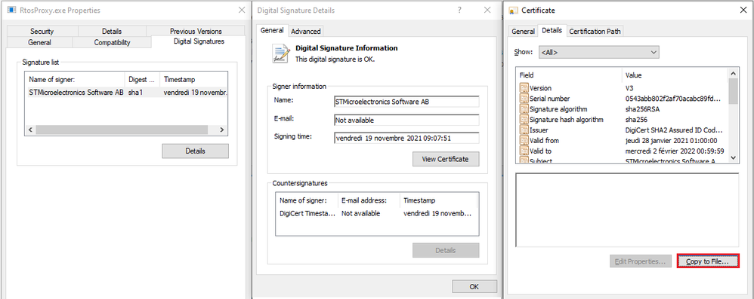Close the Digital Signature Details window
The height and width of the screenshot is (299, 754).
pyautogui.click(x=487, y=10)
